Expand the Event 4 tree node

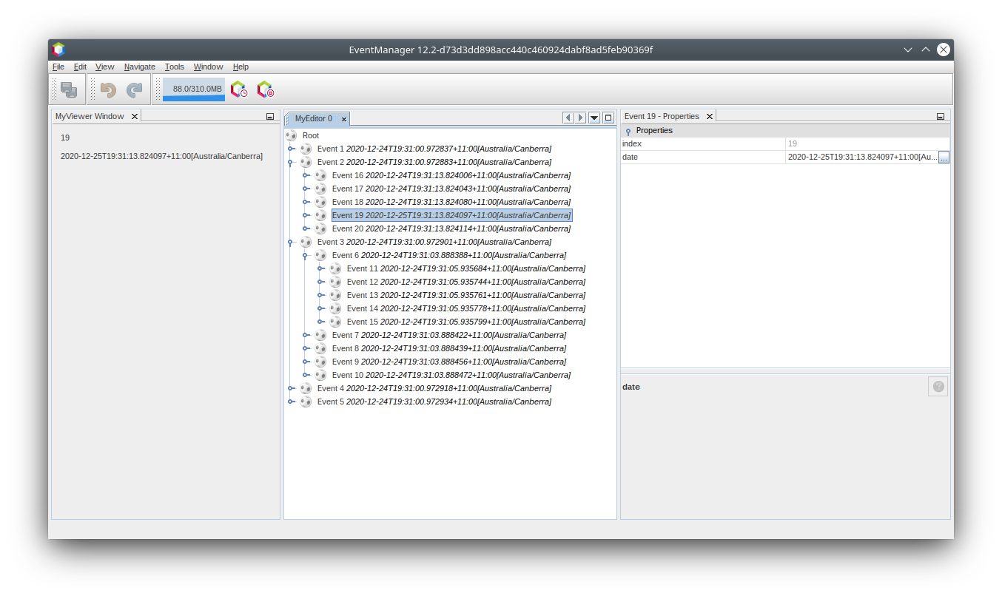point(291,388)
